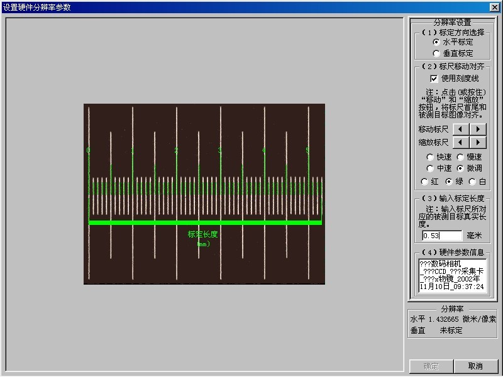Click the move ruler right arrow
This screenshot has height=377, width=503.
pyautogui.click(x=478, y=129)
